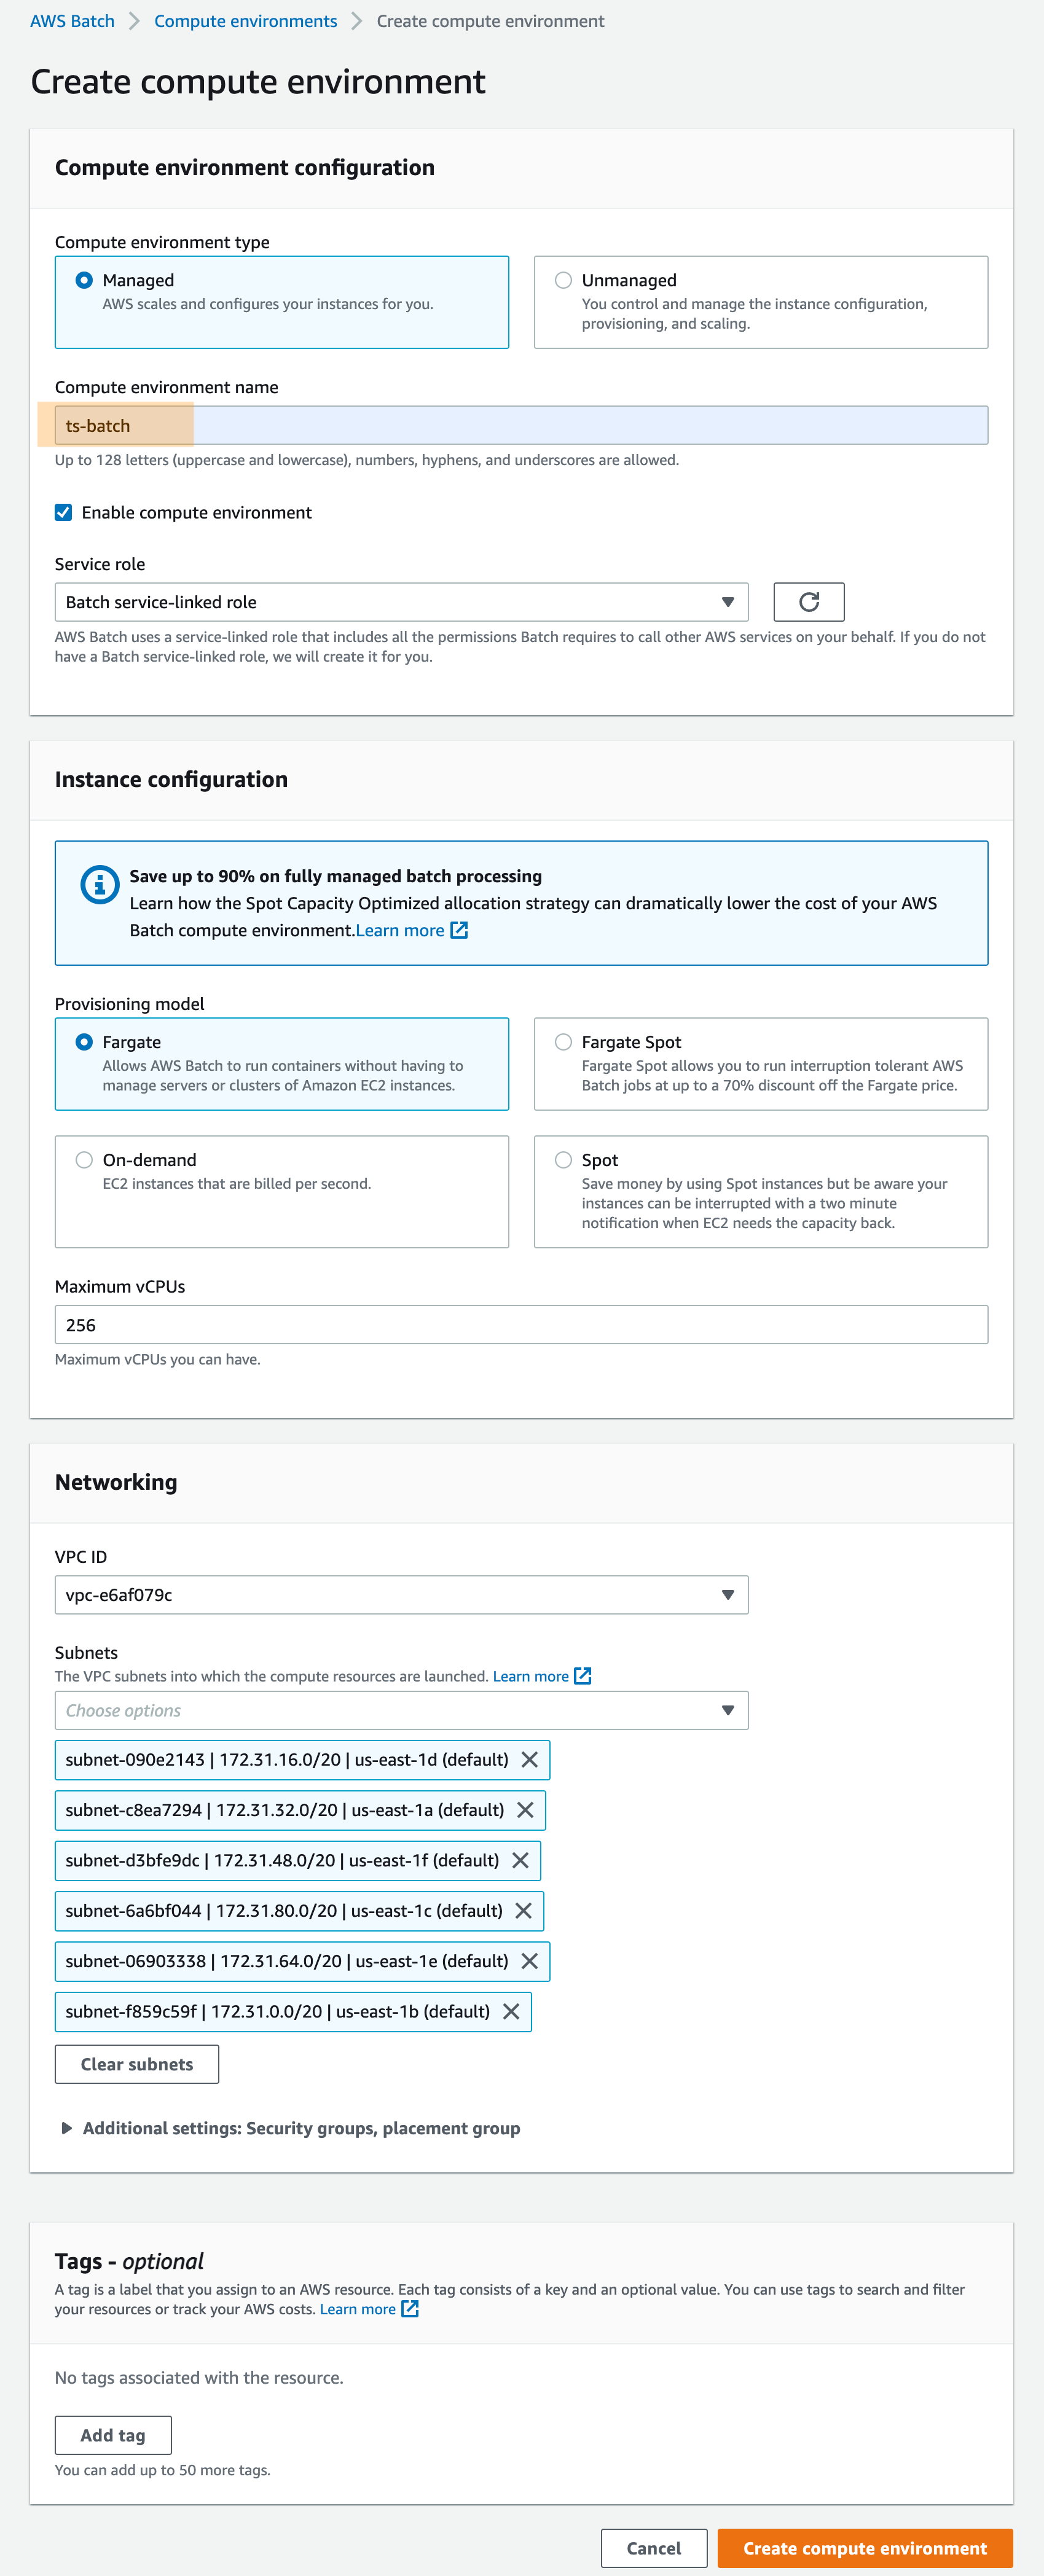The height and width of the screenshot is (2576, 1044).
Task: Choose Fargate provisioning model
Action: [x=84, y=1042]
